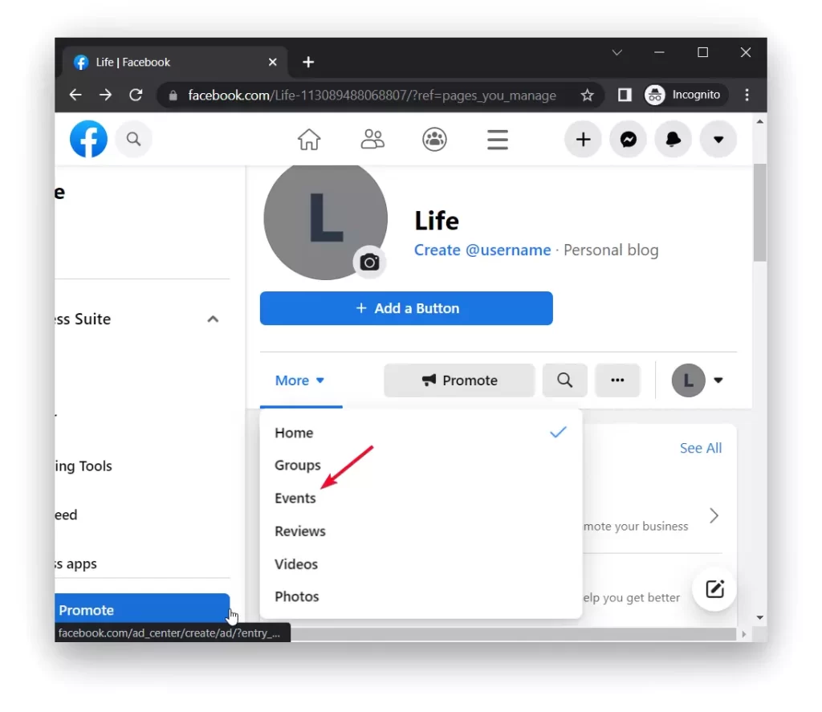Open the Messenger icon
Screen dimensions: 822x712
tap(628, 139)
